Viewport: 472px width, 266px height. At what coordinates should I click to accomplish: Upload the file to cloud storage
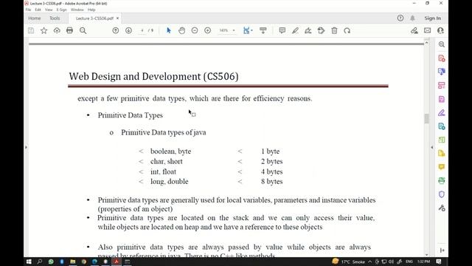(x=57, y=30)
